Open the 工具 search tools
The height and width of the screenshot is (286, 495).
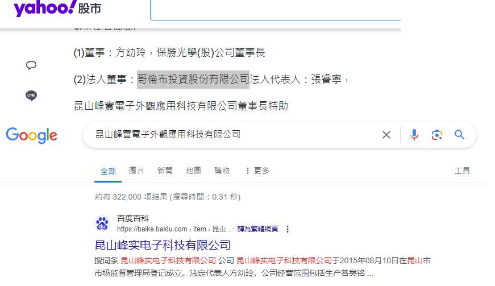tap(462, 171)
